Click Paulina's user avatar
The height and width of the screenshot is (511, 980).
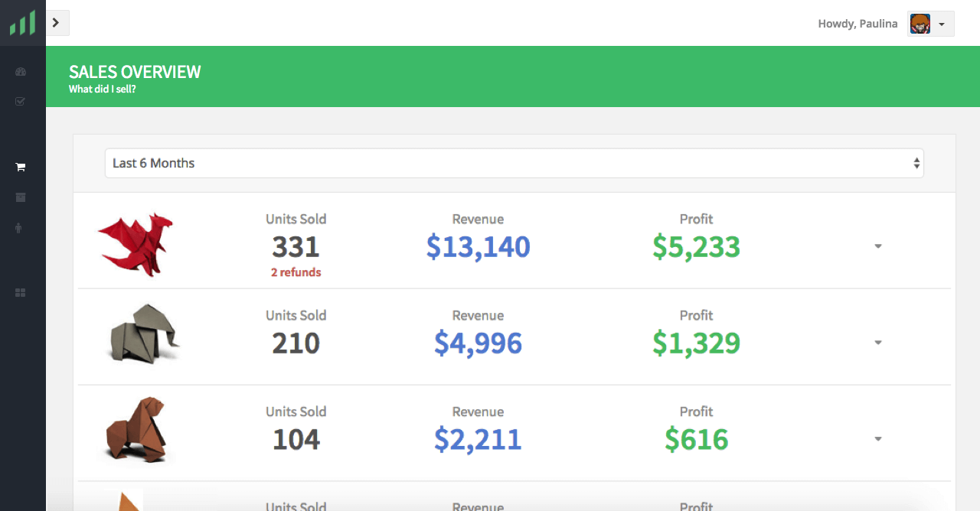920,24
